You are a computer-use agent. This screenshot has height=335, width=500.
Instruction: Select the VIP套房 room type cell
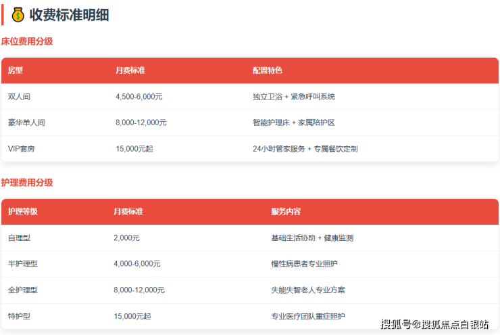(x=21, y=148)
